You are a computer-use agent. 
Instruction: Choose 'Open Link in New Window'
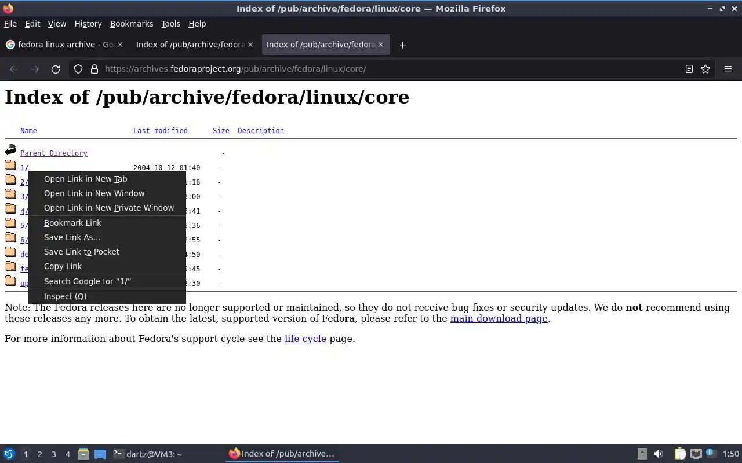pyautogui.click(x=107, y=193)
